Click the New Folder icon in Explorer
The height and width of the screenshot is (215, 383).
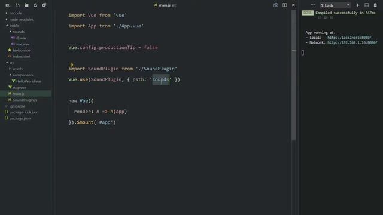pos(26,5)
